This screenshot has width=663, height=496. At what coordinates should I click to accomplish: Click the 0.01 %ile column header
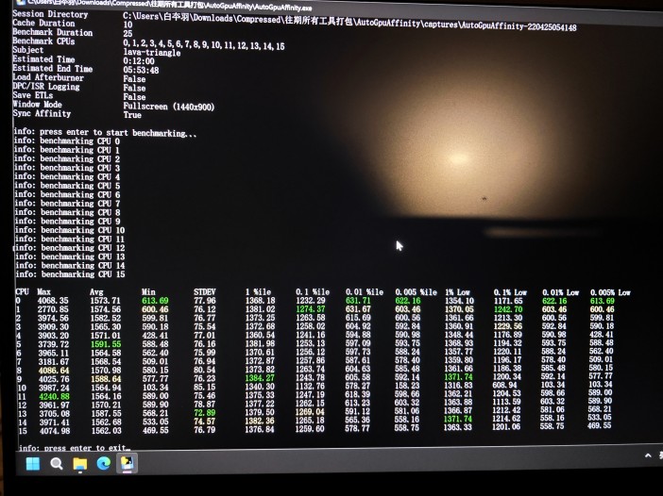365,291
